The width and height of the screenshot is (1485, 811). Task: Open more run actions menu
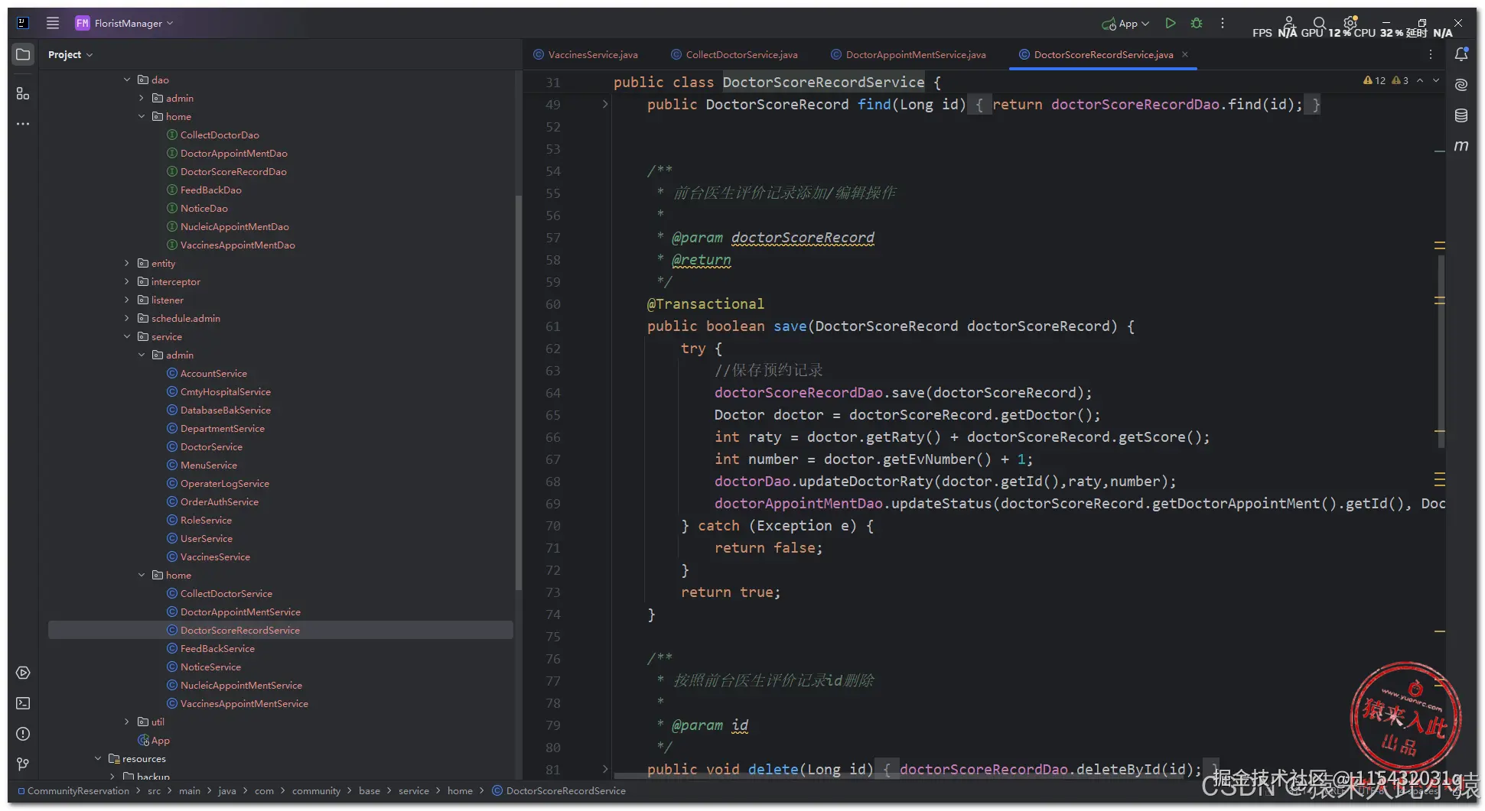tap(1223, 23)
